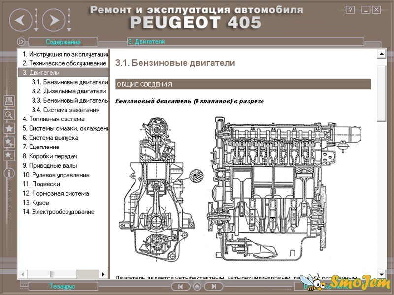Select 10. Рулевое управление
The height and width of the screenshot is (295, 394).
(x=56, y=175)
